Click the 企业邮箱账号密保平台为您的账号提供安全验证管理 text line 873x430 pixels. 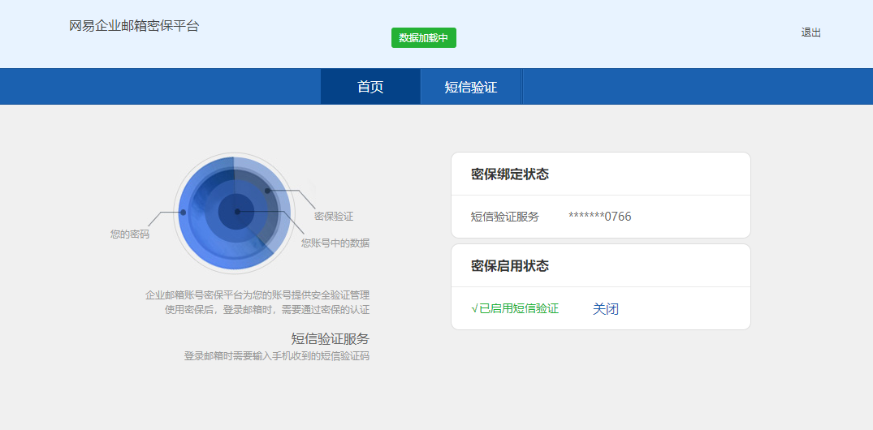pyautogui.click(x=257, y=295)
